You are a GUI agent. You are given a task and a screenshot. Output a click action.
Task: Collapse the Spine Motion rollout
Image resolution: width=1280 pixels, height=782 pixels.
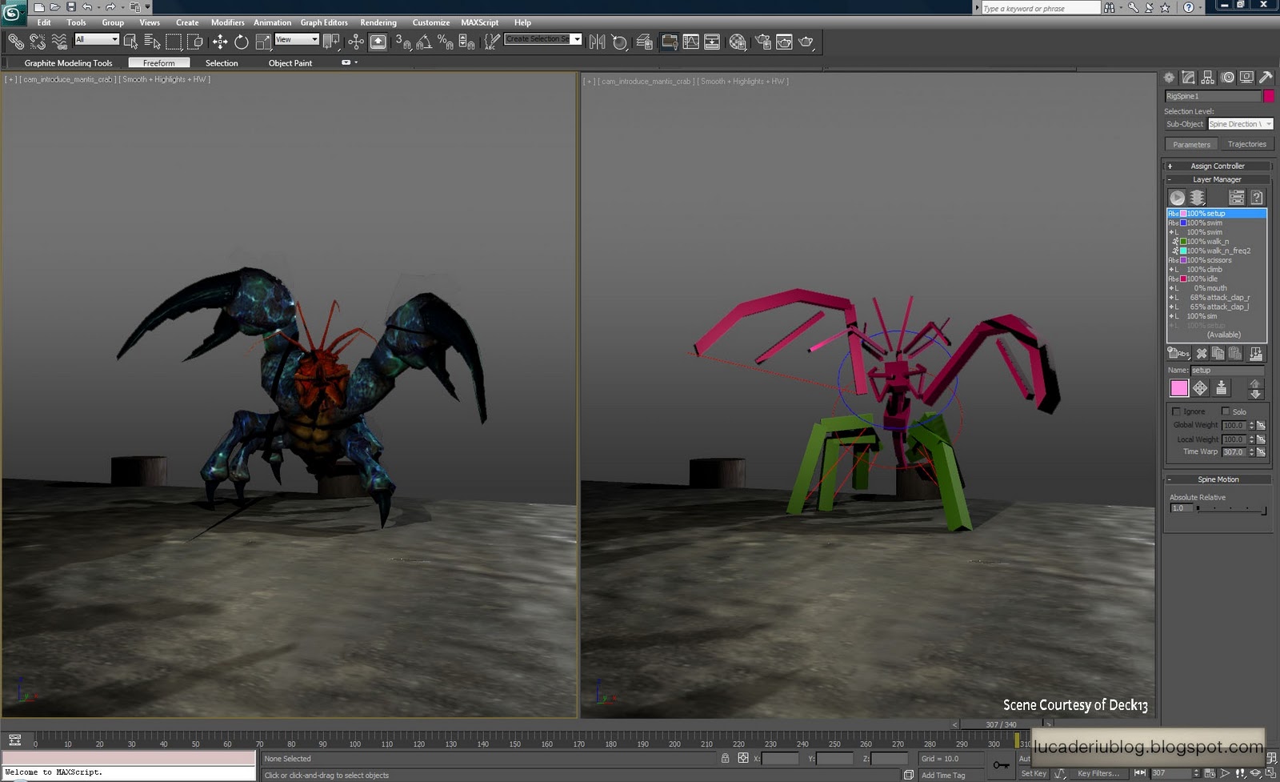coord(1217,479)
